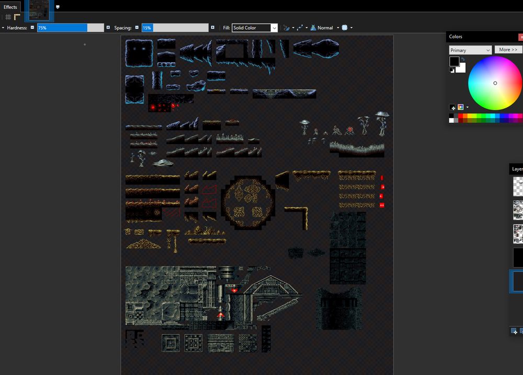Screen dimensions: 523x375
Task: Open the Primary color selector dropdown
Action: pos(470,50)
